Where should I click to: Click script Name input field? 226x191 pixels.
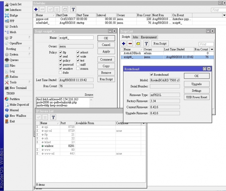pyautogui.click(x=76, y=38)
